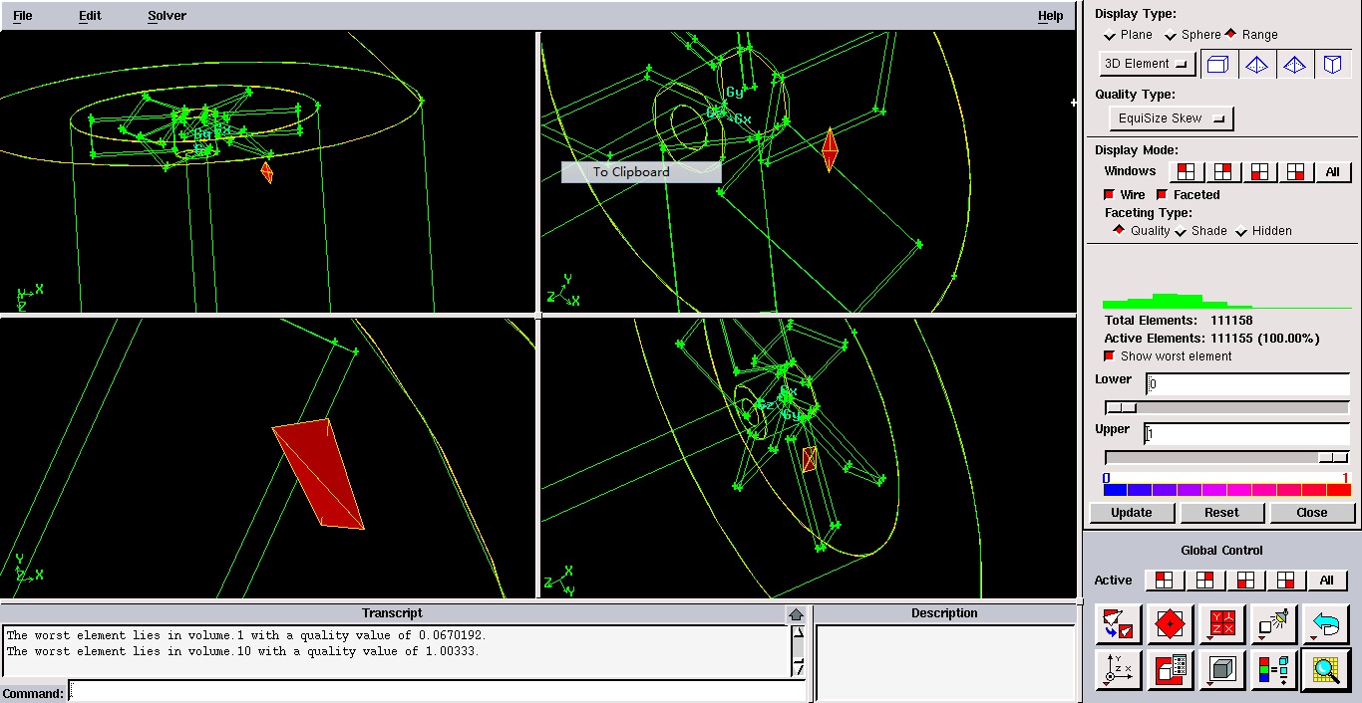
Task: Click the Update button
Action: click(1132, 513)
